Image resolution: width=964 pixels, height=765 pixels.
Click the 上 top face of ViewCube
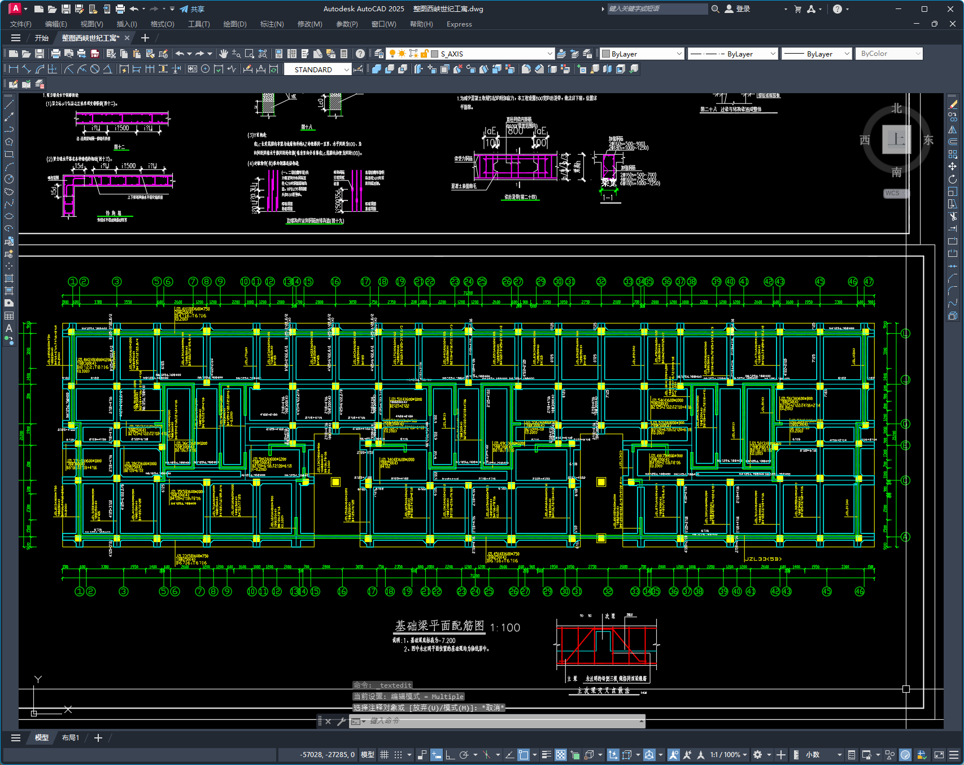tap(897, 139)
